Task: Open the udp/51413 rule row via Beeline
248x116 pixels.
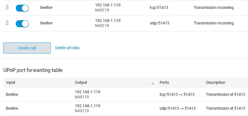Action: 46,23
